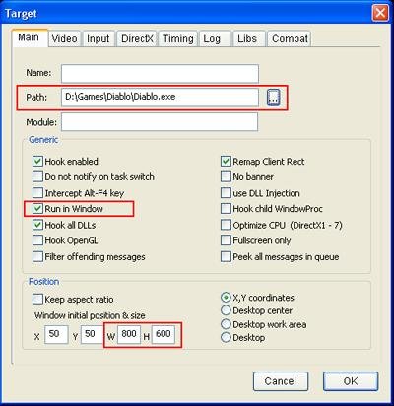This screenshot has width=394, height=406.
Task: Confirm settings with the OK button
Action: [x=351, y=381]
